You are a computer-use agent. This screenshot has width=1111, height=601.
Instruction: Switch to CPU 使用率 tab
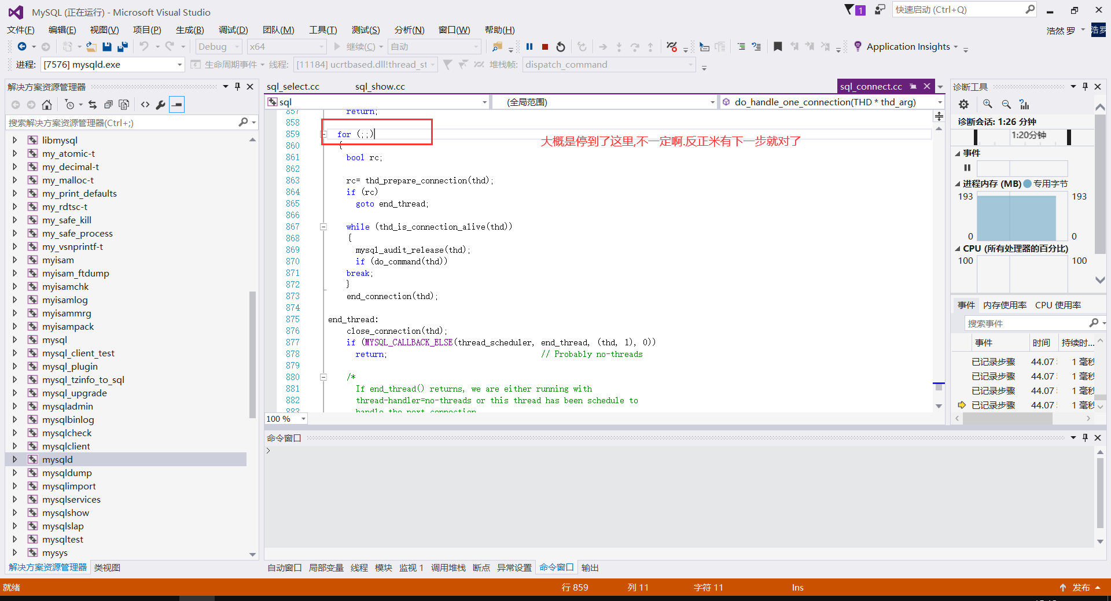(x=1058, y=305)
